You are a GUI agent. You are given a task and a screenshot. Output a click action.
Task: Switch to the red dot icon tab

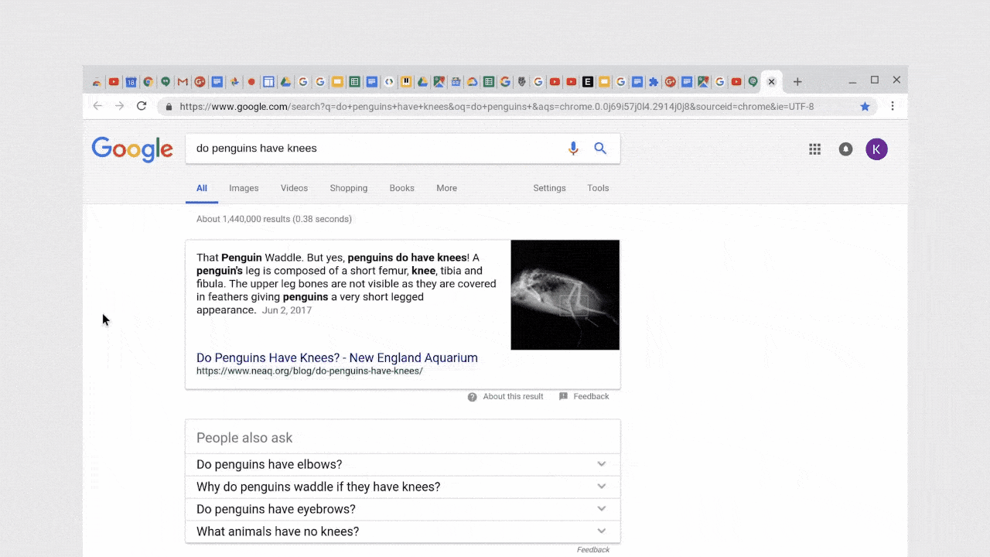click(251, 82)
